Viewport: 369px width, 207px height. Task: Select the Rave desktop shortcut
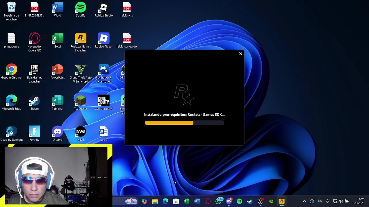[x=80, y=134]
